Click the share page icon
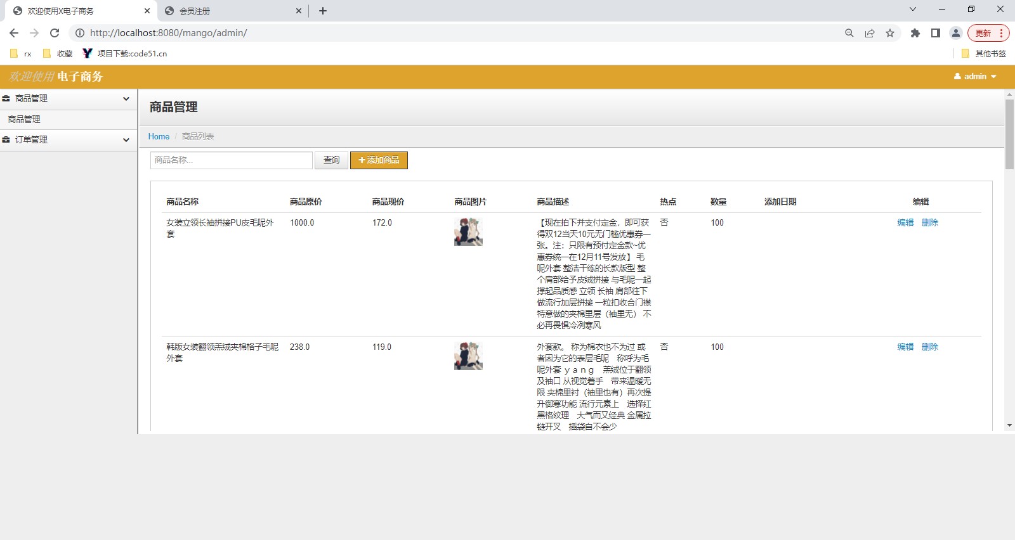 tap(870, 33)
